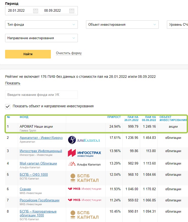Click the 'Очистить форму' link
The width and height of the screenshot is (188, 222).
click(69, 53)
